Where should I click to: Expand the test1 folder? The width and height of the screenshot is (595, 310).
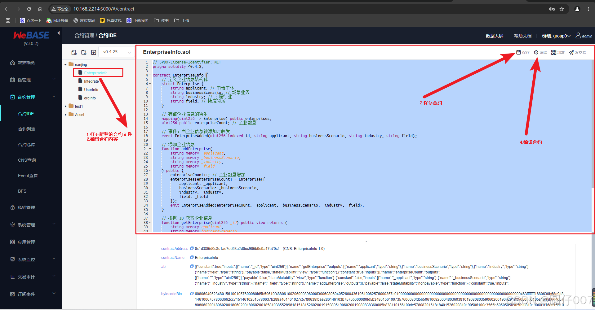65,107
